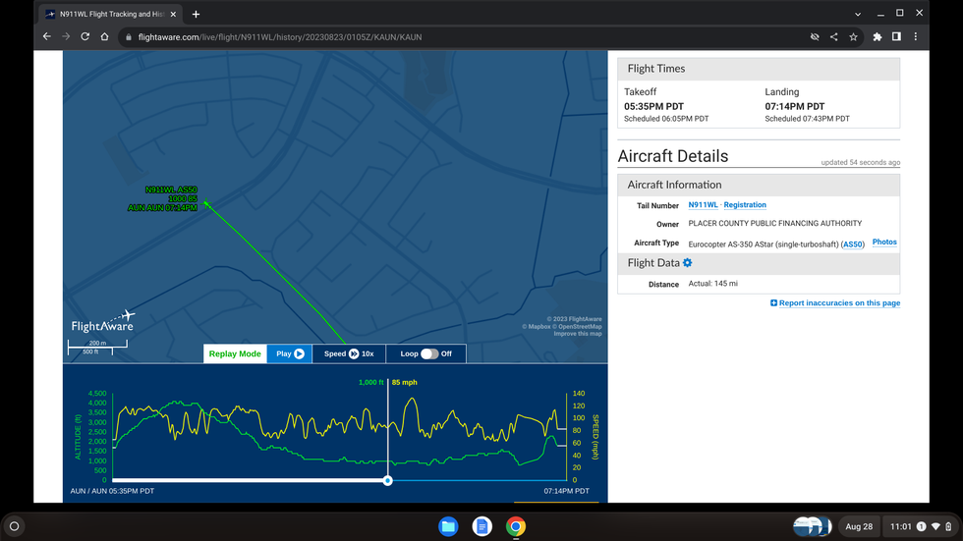Click the browser forward arrow
The height and width of the screenshot is (541, 963).
(x=66, y=36)
